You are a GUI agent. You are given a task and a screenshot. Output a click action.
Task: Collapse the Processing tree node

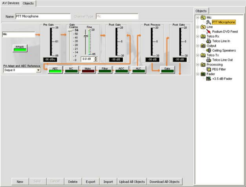click(198, 65)
